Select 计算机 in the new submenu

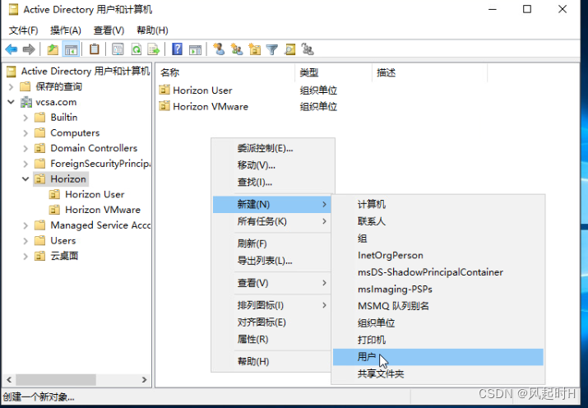click(x=438, y=204)
